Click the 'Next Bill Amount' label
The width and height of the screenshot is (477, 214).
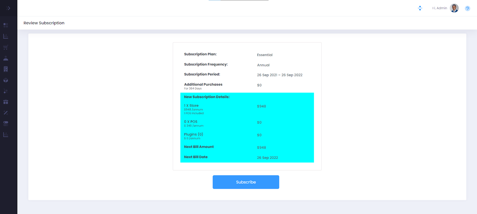click(199, 147)
